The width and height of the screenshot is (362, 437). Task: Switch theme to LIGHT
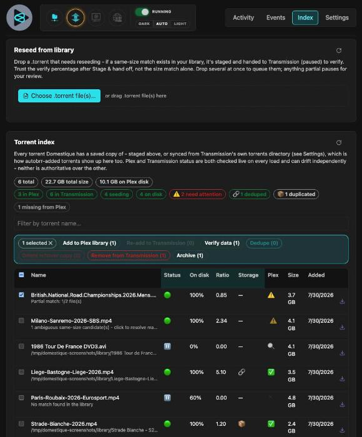180,24
